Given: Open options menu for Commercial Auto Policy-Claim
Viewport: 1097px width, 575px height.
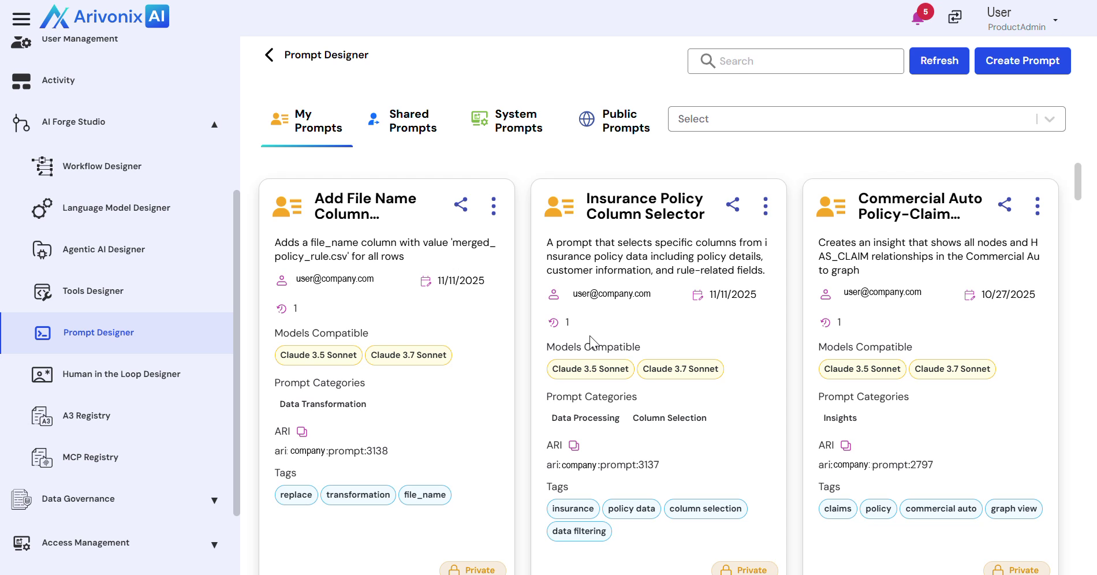Looking at the screenshot, I should point(1038,206).
